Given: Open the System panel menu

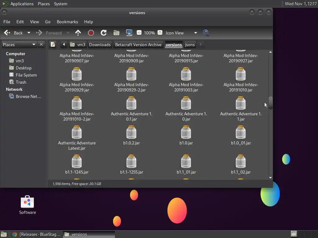Looking at the screenshot, I should coord(61,4).
